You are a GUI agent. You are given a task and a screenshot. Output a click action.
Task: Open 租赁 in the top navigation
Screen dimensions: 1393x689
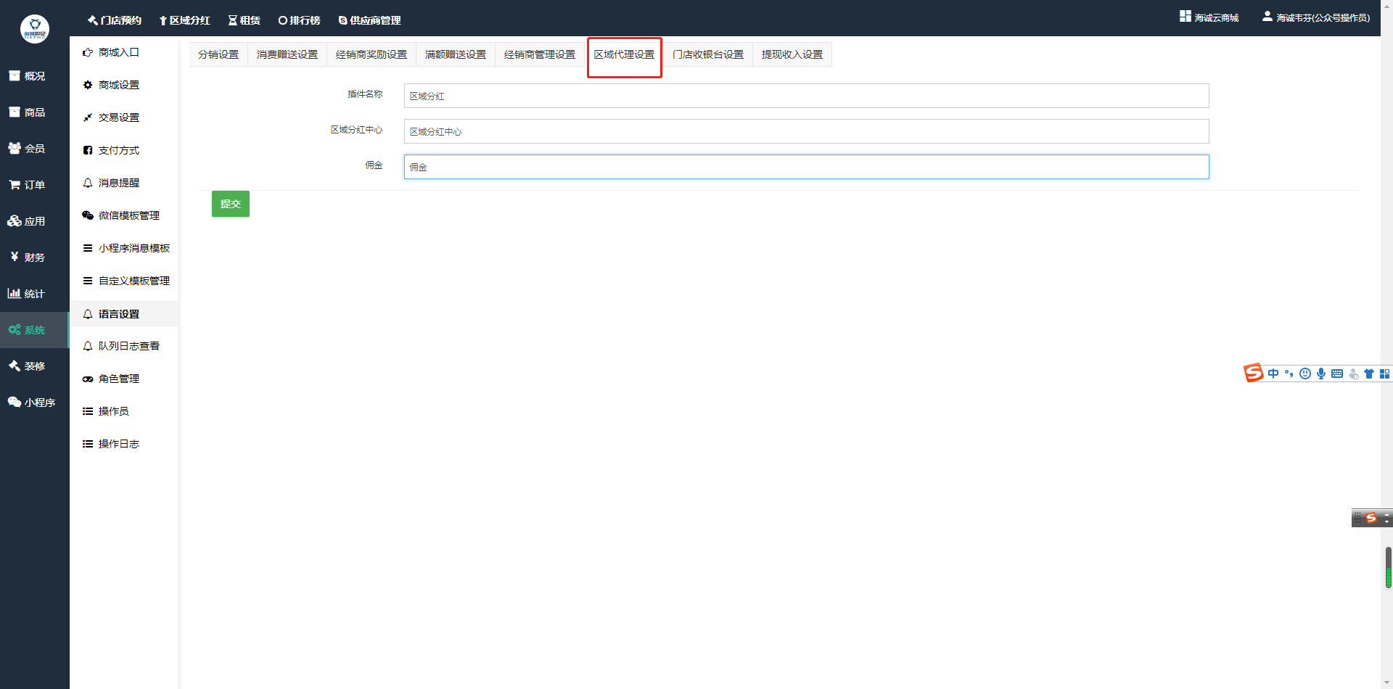[245, 20]
